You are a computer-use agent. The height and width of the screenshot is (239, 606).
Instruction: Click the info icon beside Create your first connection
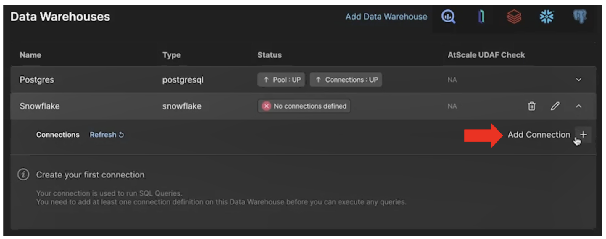pyautogui.click(x=23, y=175)
